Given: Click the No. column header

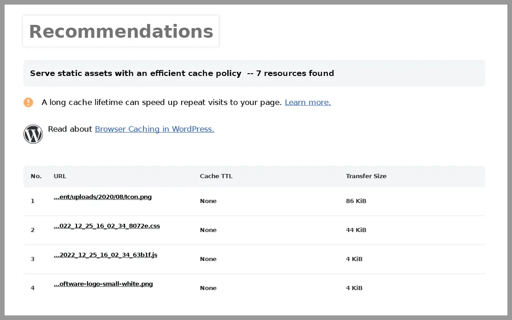Looking at the screenshot, I should coord(36,176).
